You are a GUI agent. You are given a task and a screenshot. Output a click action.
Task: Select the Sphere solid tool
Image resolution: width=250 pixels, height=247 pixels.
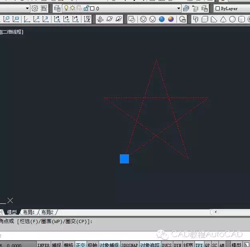tap(232, 19)
